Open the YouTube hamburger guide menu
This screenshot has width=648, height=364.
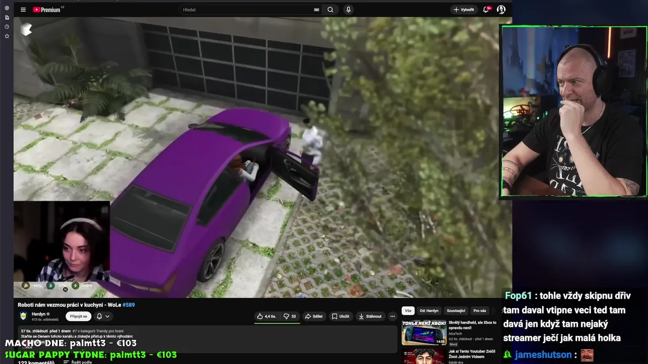coord(23,10)
